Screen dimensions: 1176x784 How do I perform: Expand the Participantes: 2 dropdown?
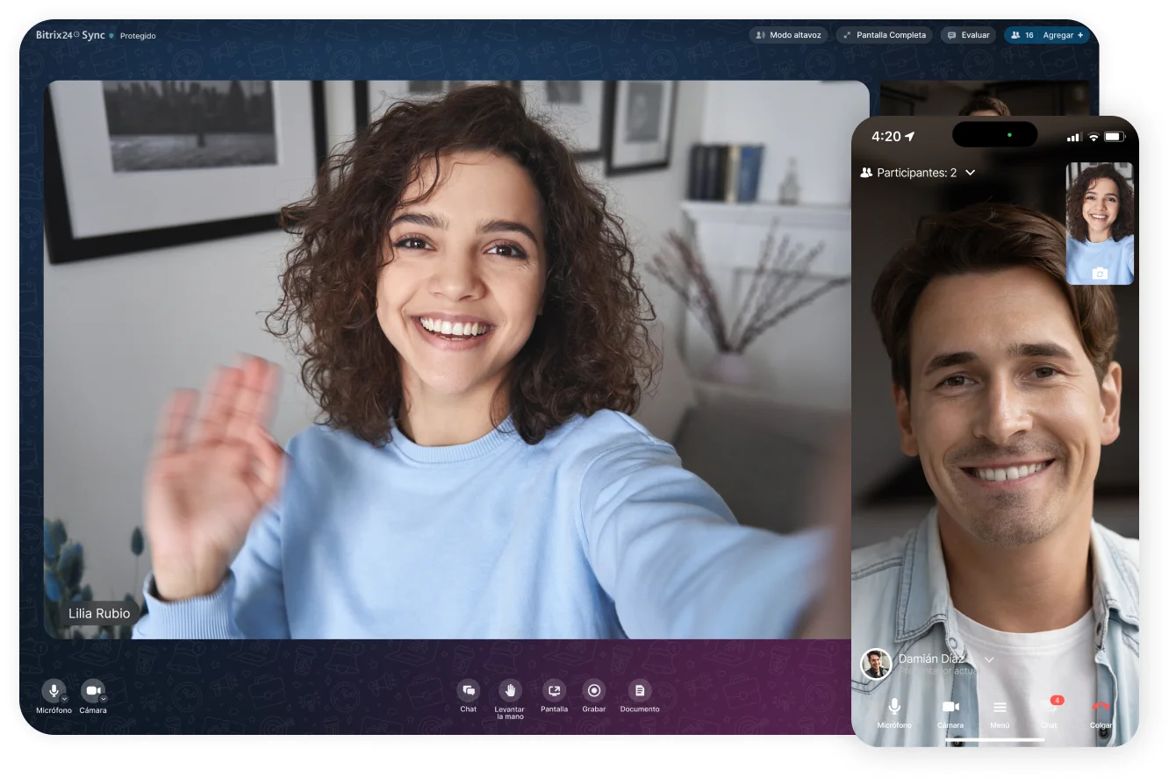click(x=970, y=173)
